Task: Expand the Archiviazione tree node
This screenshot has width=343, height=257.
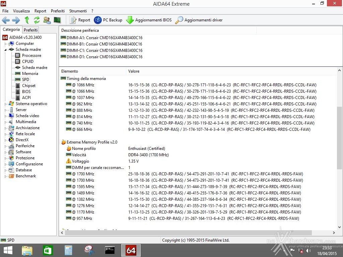Action: click(x=5, y=128)
